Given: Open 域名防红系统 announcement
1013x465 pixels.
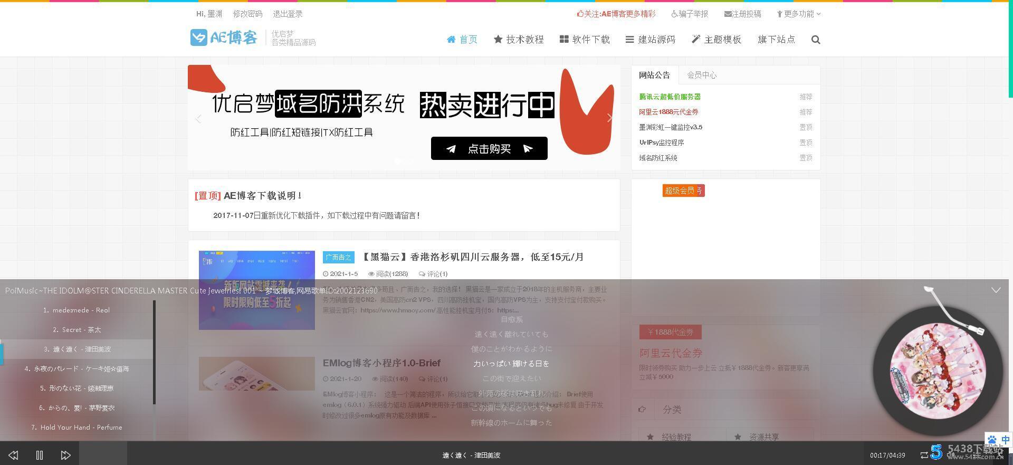Looking at the screenshot, I should [658, 158].
